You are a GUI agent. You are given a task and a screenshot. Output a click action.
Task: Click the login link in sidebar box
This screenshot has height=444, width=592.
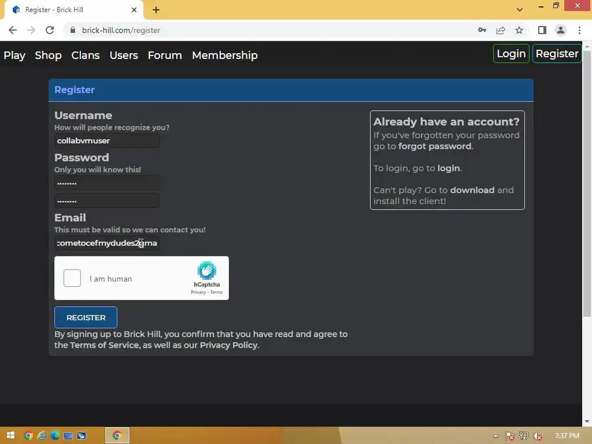click(x=449, y=168)
